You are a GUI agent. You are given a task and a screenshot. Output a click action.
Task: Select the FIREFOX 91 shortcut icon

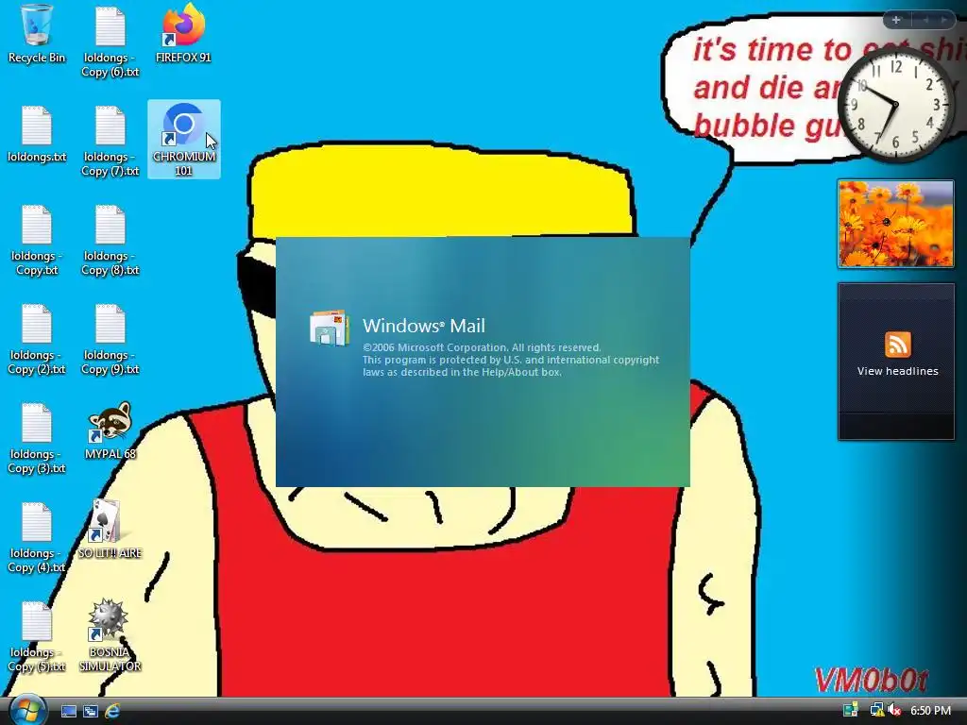(x=183, y=34)
